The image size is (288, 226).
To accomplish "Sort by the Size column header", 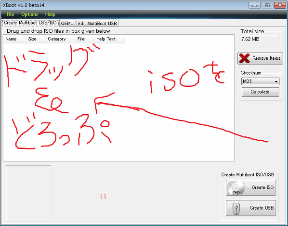I will pyautogui.click(x=36, y=39).
